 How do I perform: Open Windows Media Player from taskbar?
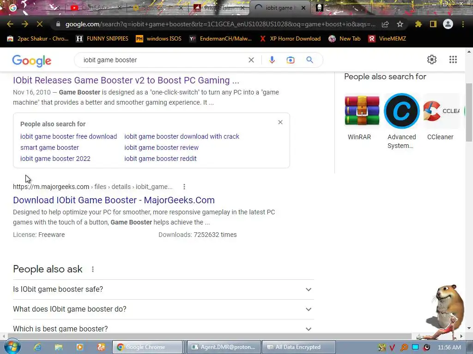79,347
